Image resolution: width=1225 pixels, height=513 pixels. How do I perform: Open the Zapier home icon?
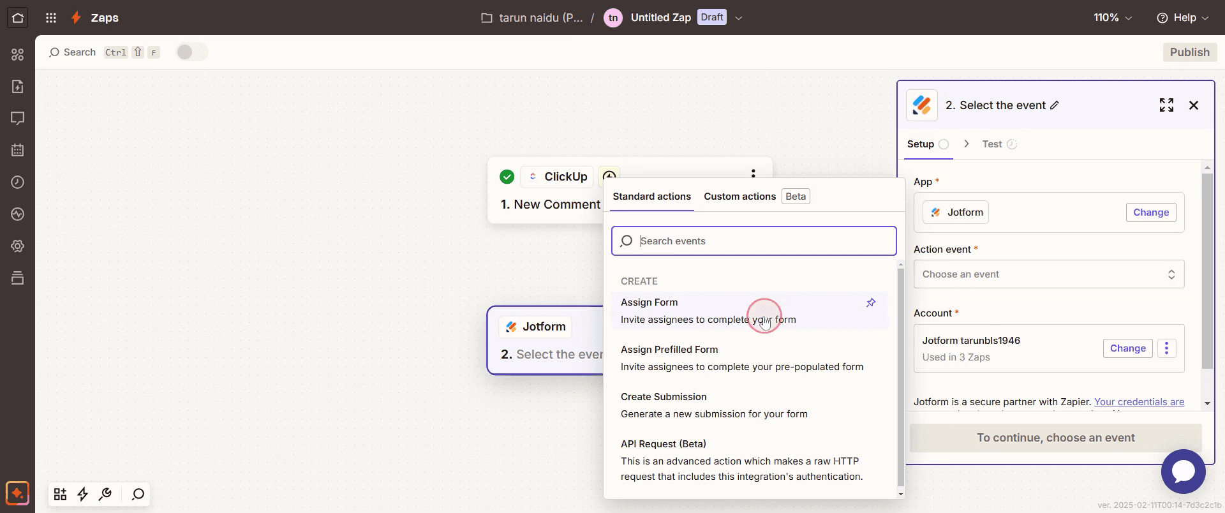(18, 18)
